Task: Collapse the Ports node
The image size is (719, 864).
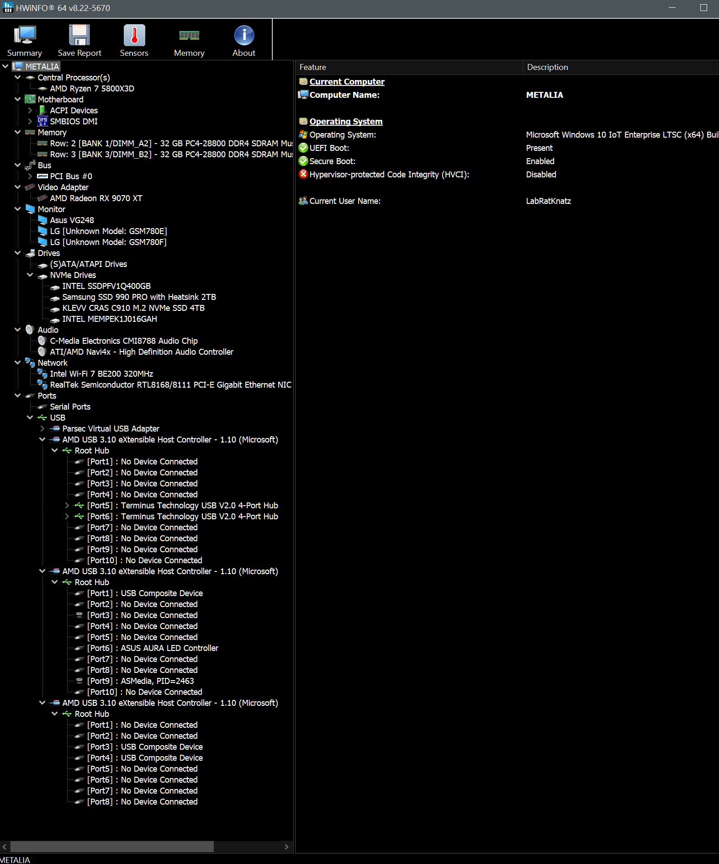Action: point(18,395)
